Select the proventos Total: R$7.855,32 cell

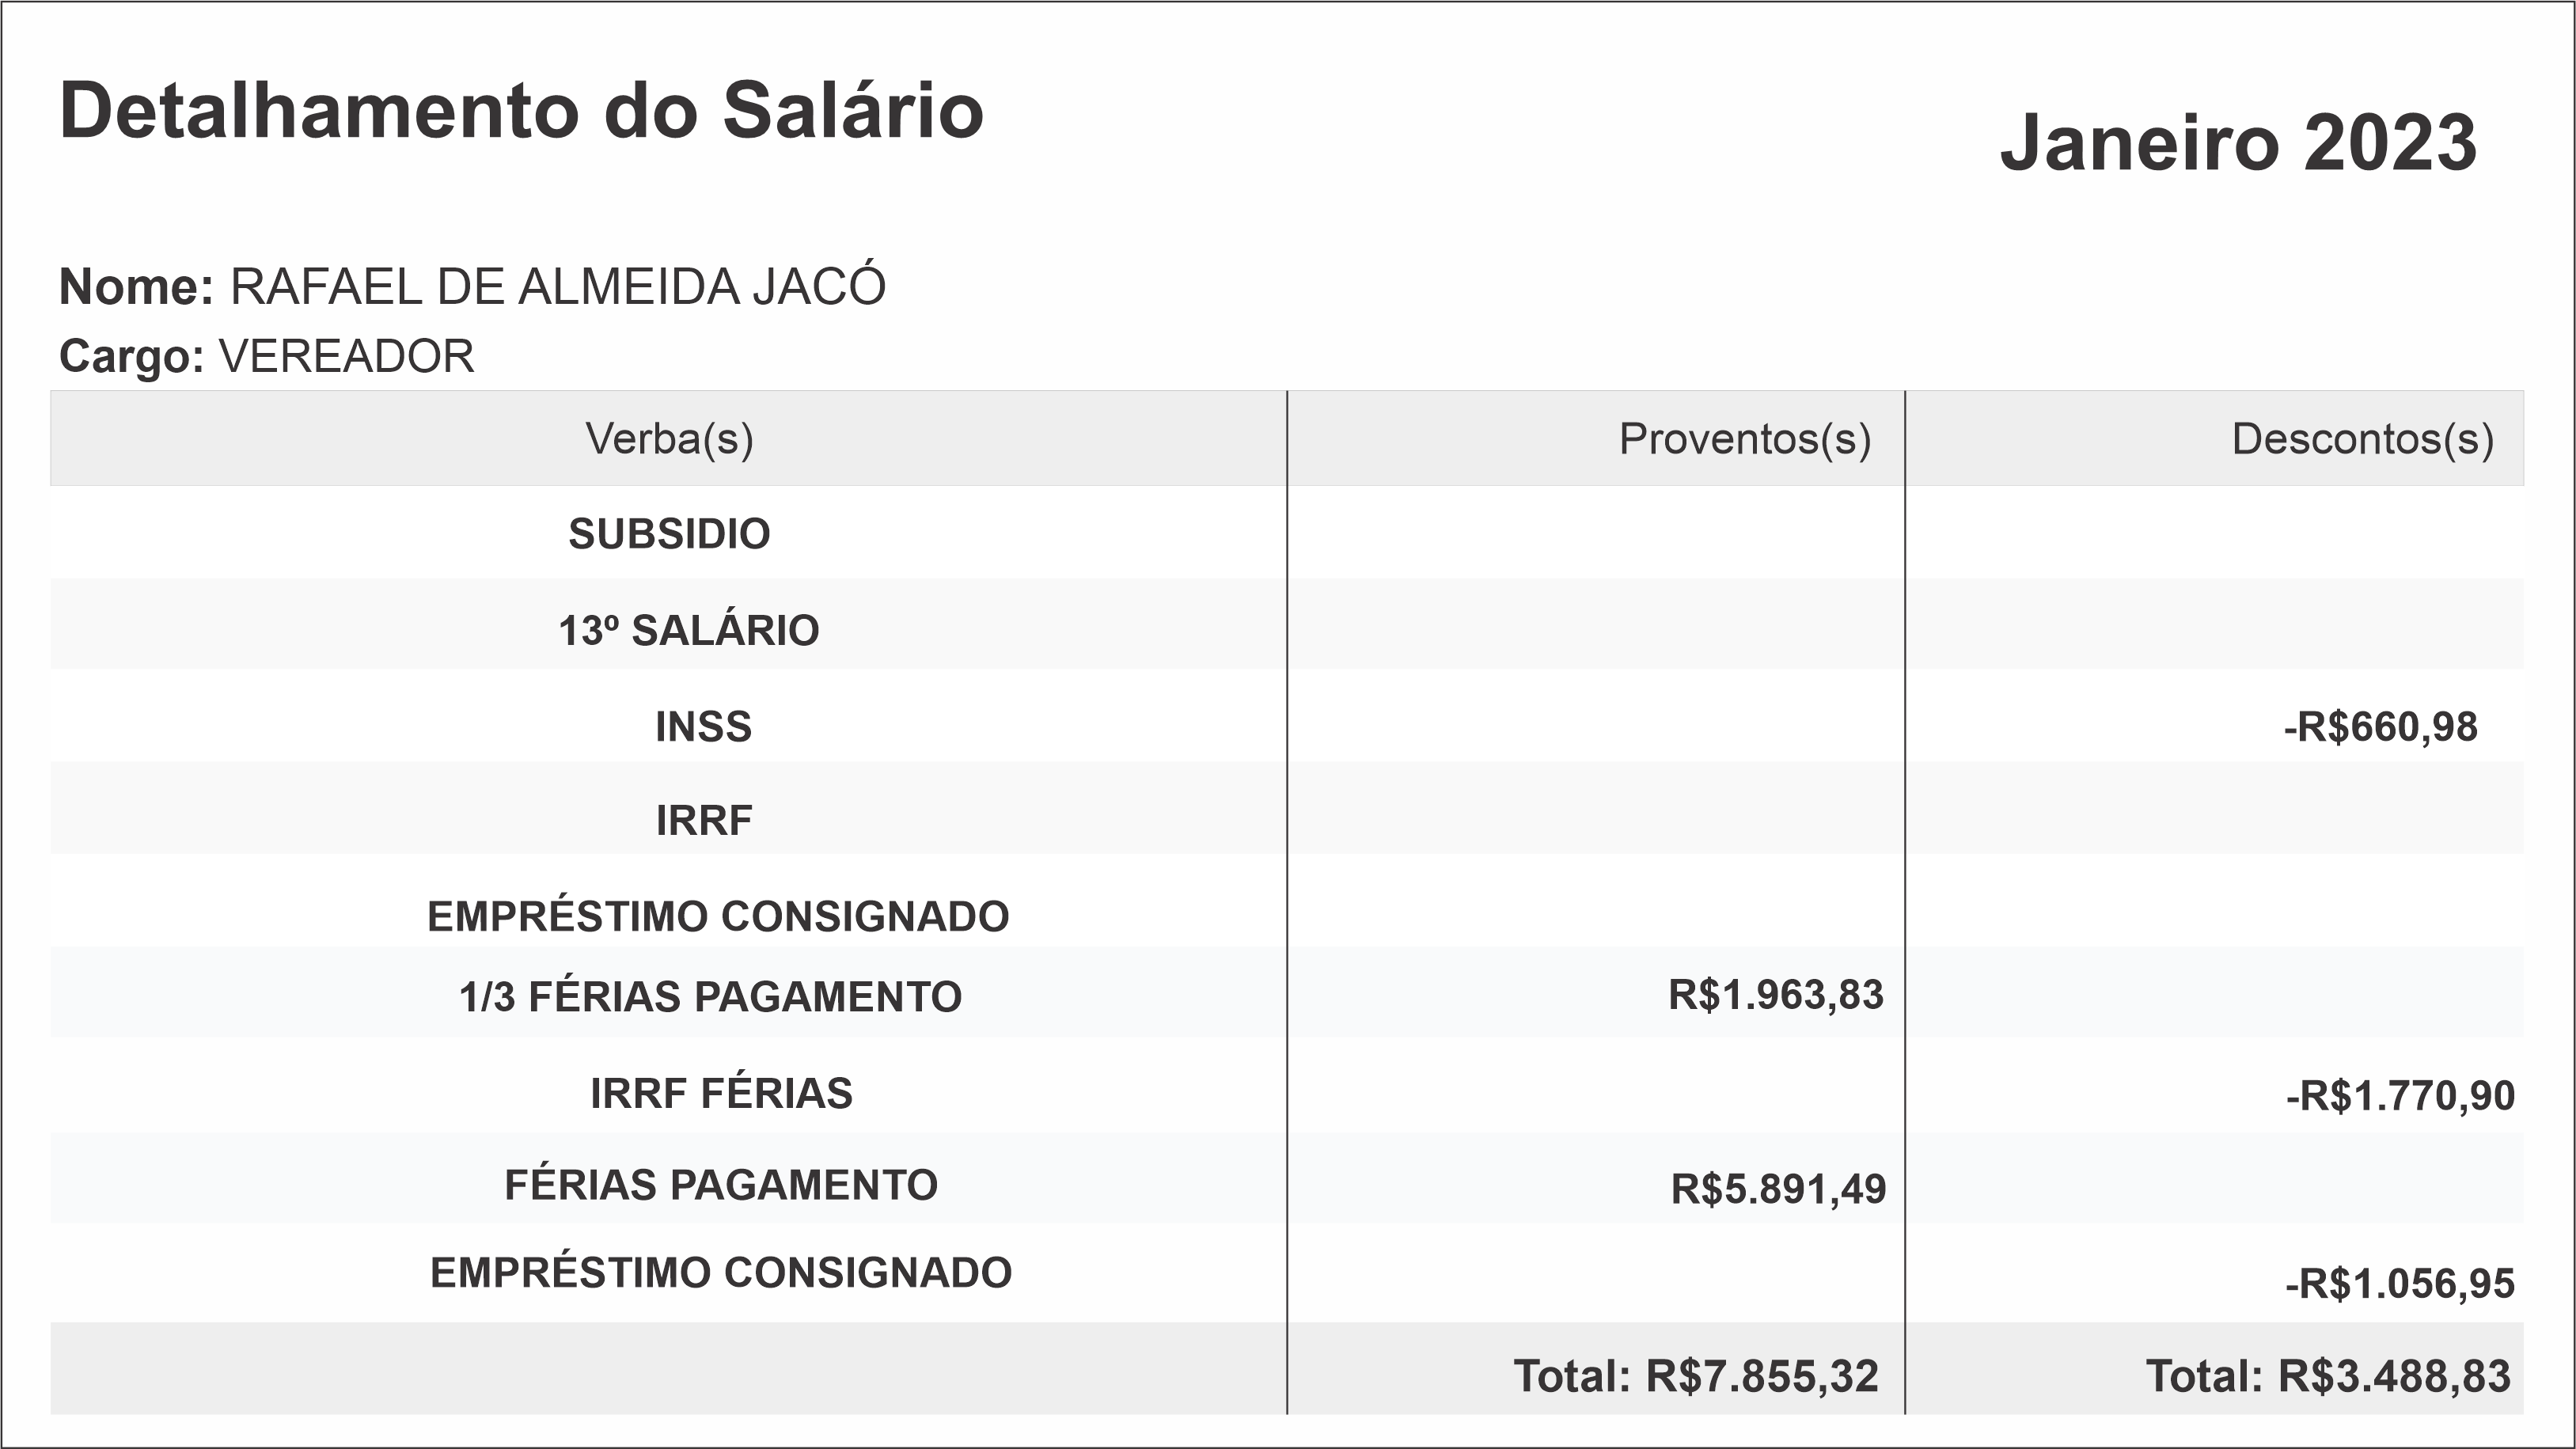(1696, 1376)
